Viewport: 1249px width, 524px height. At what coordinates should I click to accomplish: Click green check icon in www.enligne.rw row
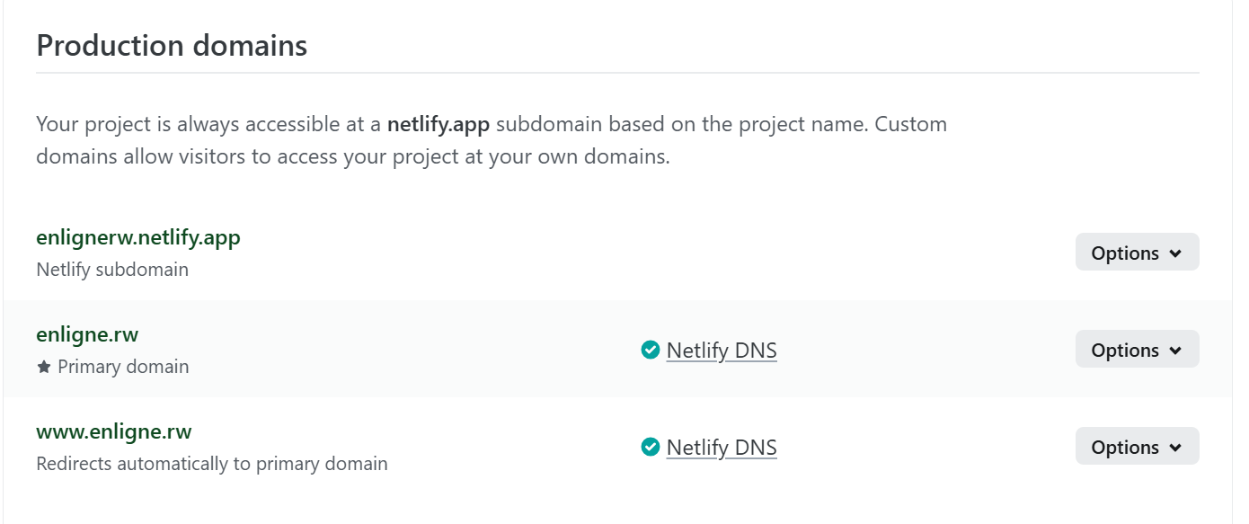(x=651, y=447)
